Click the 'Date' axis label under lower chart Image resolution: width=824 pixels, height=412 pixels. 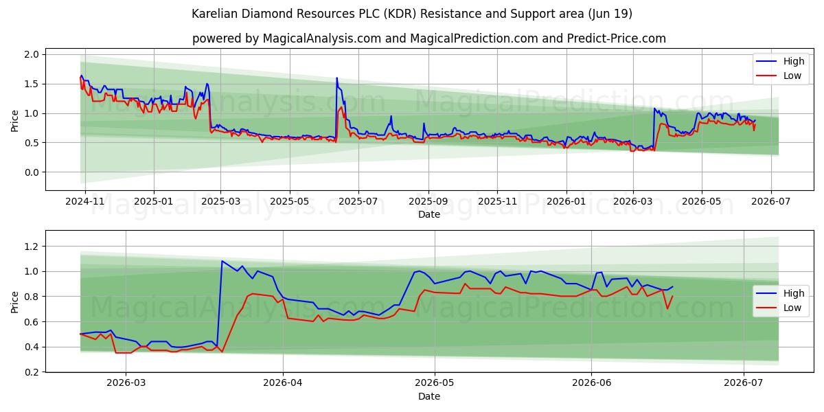(429, 396)
